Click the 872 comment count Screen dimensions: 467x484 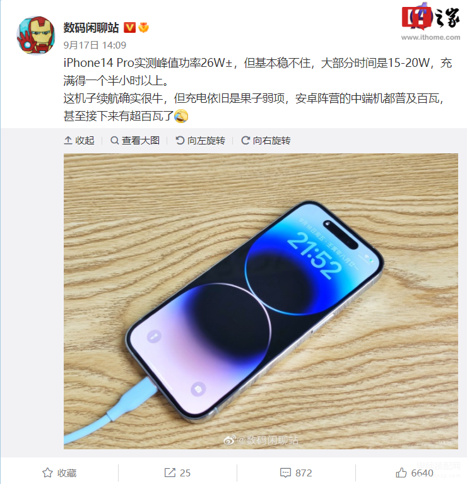[304, 473]
